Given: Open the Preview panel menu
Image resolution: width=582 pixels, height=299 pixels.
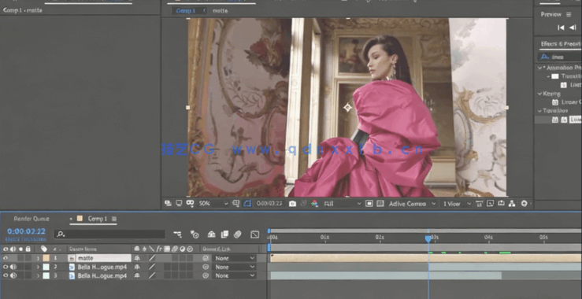Looking at the screenshot, I should [x=569, y=14].
